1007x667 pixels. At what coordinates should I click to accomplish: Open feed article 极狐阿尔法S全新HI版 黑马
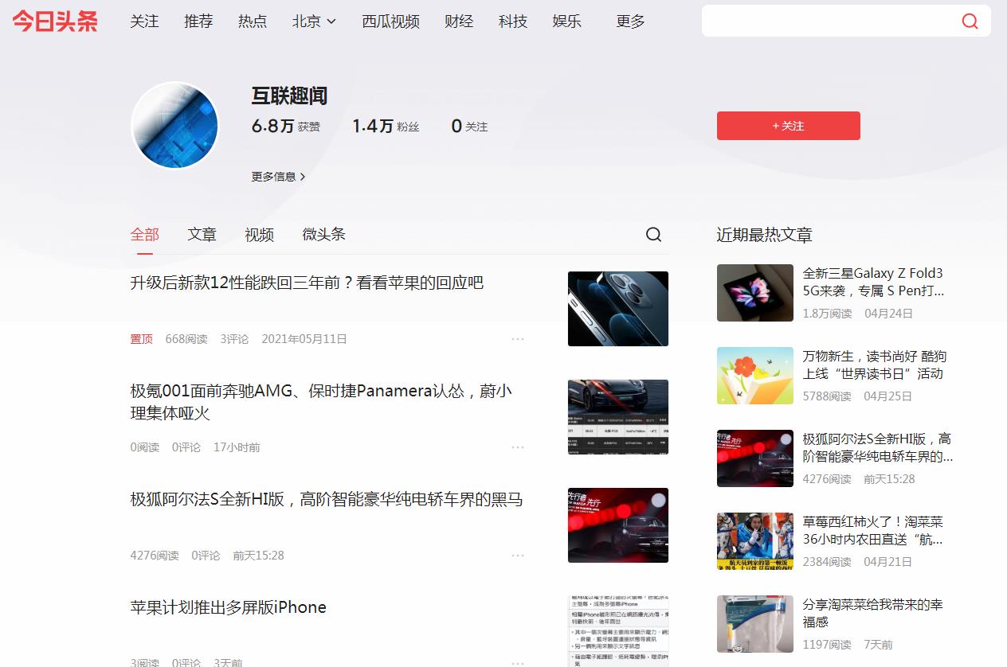pos(327,500)
